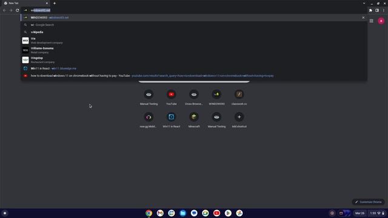Open the Messages app from the shelf
The width and height of the screenshot is (388, 218).
tap(194, 213)
